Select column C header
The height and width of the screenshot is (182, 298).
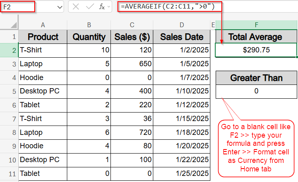pyautogui.click(x=132, y=25)
